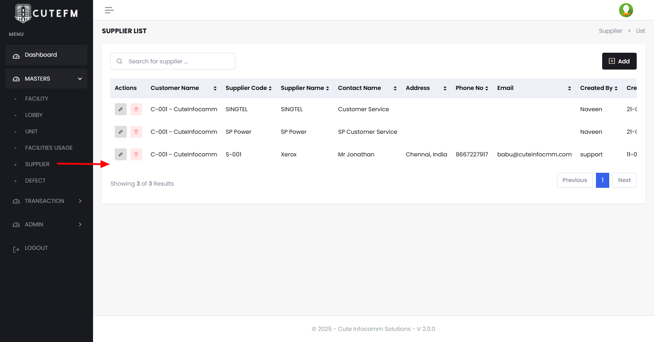Go to the DEFECT menu item

click(35, 181)
